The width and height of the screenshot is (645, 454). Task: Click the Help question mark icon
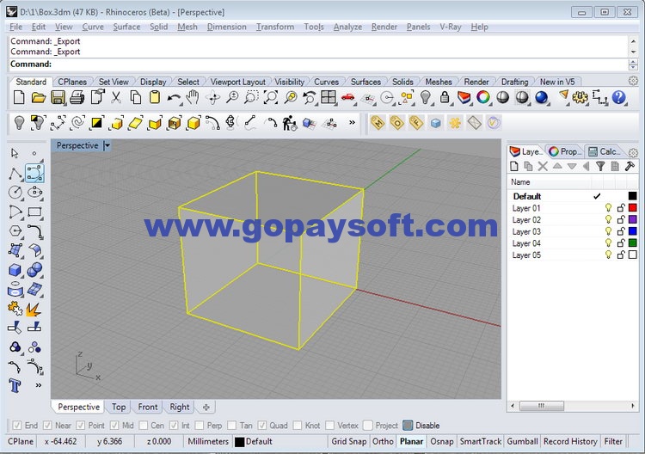618,97
